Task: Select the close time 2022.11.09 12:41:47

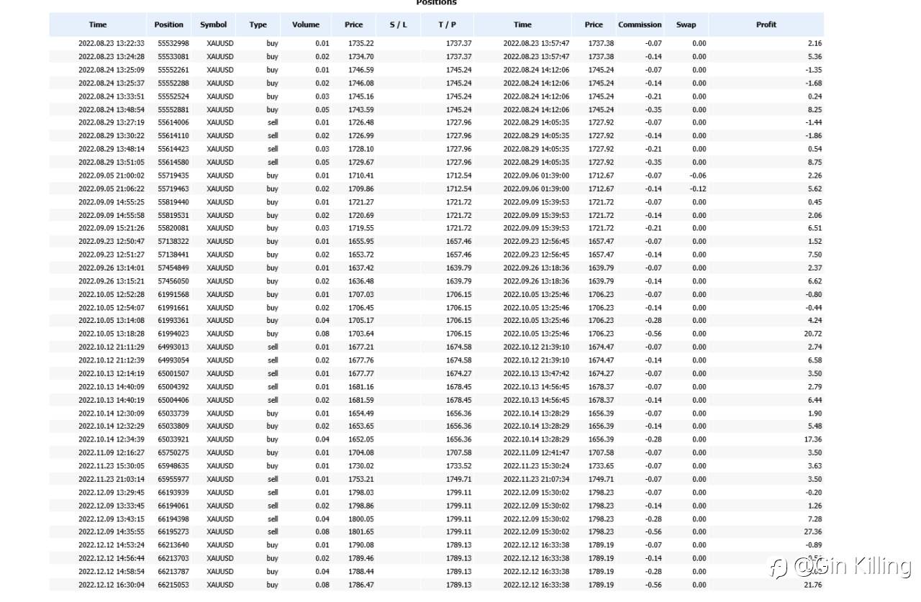Action: point(536,452)
